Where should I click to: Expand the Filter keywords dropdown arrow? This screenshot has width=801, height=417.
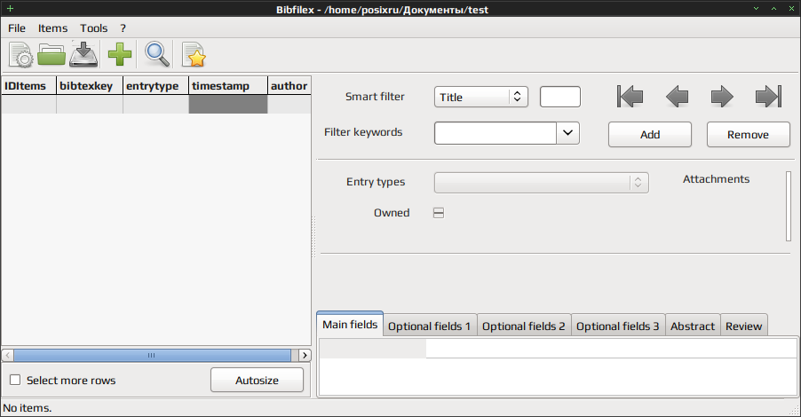click(567, 133)
